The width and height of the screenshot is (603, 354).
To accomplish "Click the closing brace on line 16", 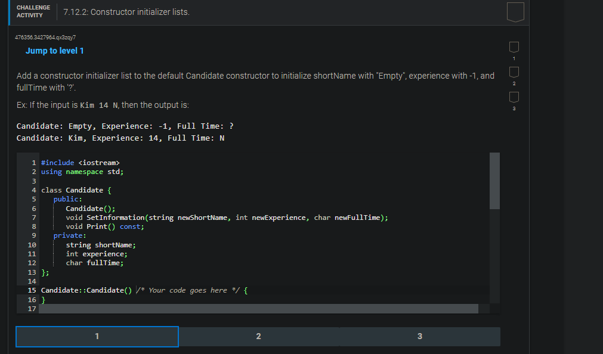I will click(x=44, y=299).
